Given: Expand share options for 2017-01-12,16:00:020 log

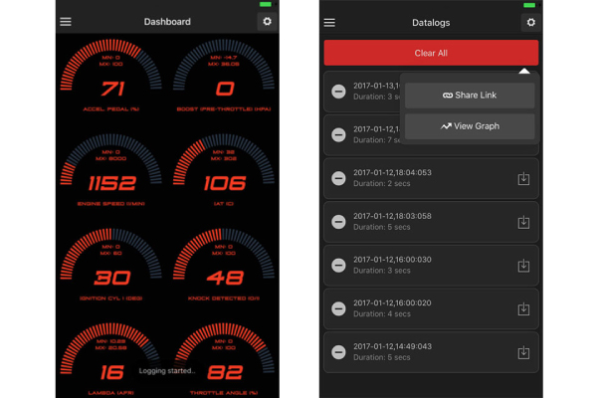Looking at the screenshot, I should (x=523, y=309).
